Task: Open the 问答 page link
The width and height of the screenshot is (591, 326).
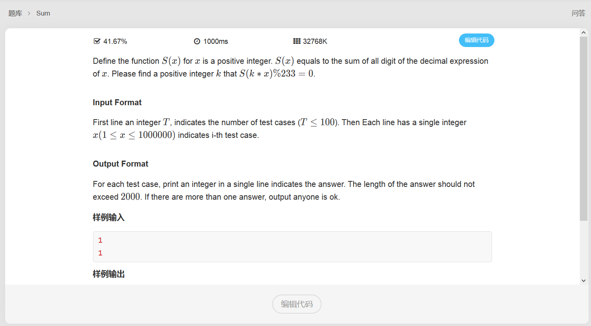Action: pos(578,13)
